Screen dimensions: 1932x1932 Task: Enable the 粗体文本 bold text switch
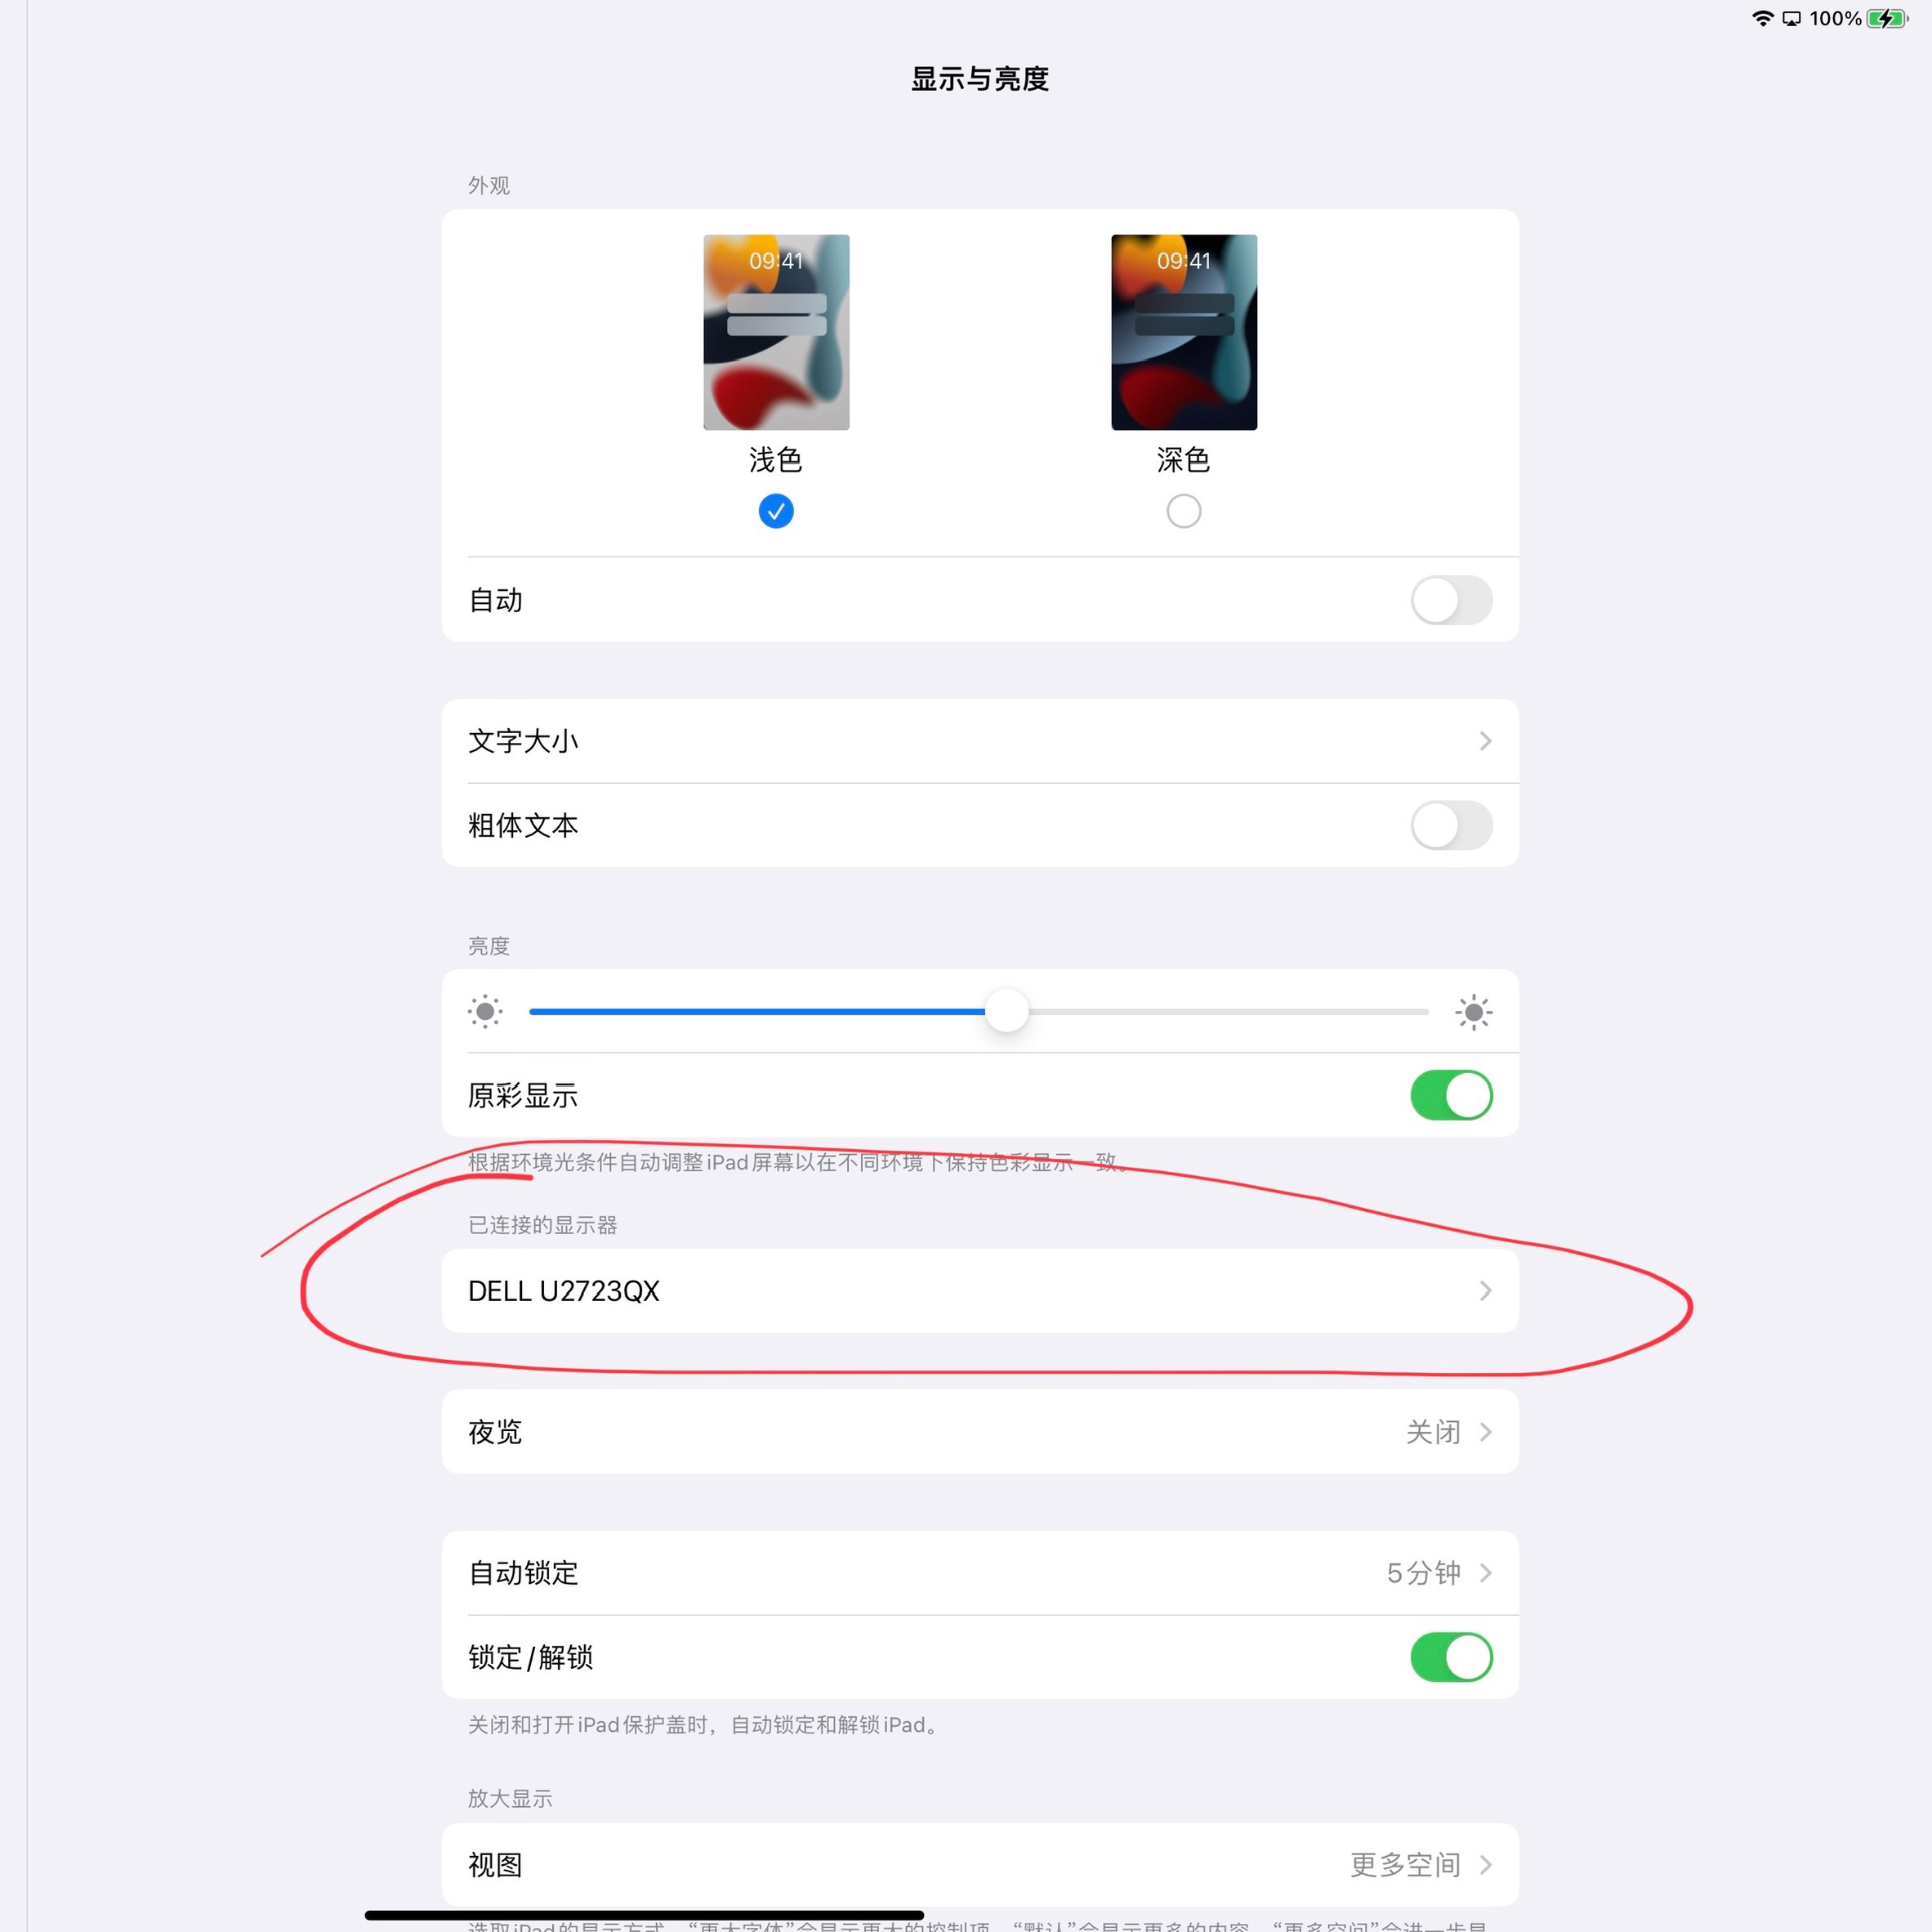click(1451, 825)
